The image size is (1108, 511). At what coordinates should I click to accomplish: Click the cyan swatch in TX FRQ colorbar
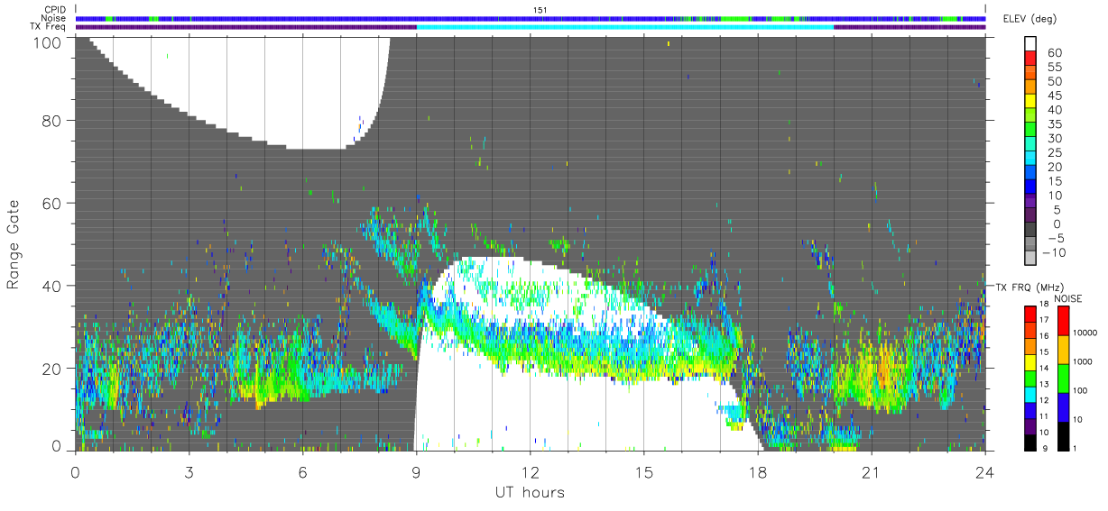[x=1030, y=395]
